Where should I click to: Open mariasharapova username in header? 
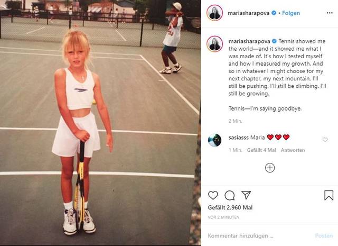coord(248,13)
